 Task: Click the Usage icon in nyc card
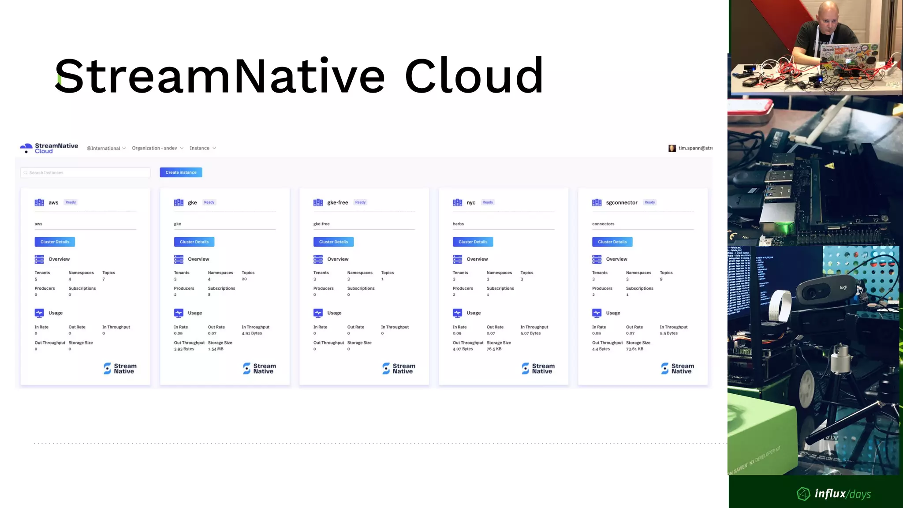457,313
